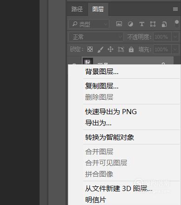Expand the 填充 slider arrow
The width and height of the screenshot is (181, 205).
175,49
